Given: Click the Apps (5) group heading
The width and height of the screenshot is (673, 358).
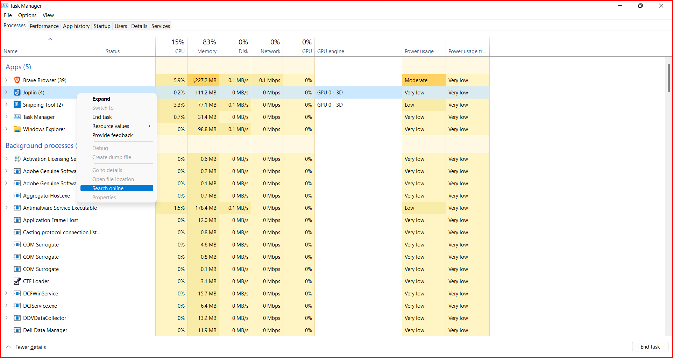Looking at the screenshot, I should [18, 67].
